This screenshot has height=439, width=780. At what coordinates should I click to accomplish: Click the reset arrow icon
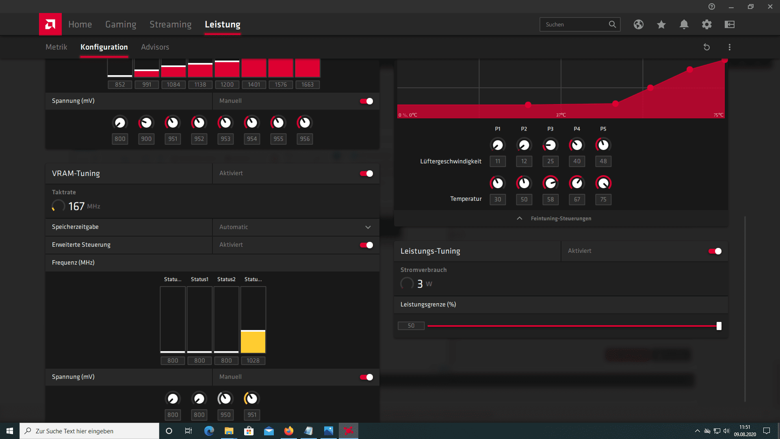[x=707, y=47]
